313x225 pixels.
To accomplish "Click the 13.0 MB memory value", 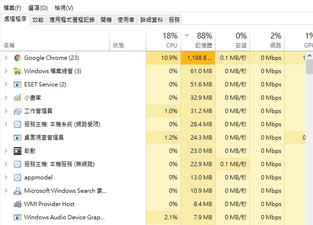I will pyautogui.click(x=201, y=178).
